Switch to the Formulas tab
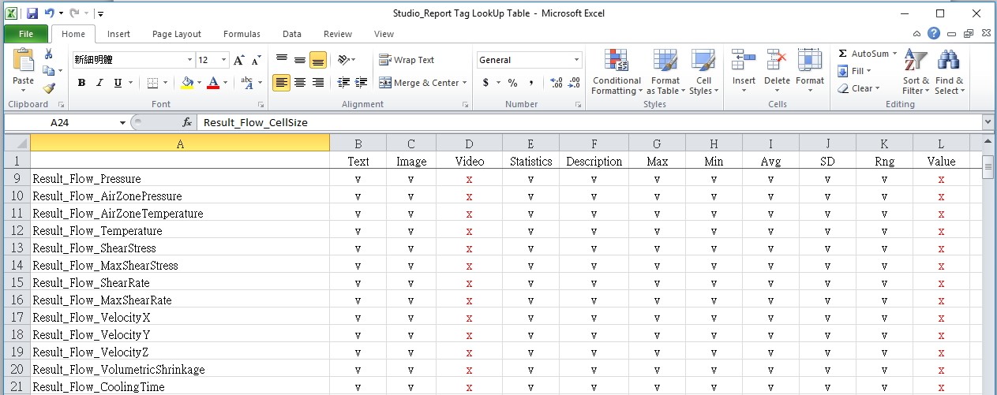Image resolution: width=997 pixels, height=395 pixels. coord(242,34)
